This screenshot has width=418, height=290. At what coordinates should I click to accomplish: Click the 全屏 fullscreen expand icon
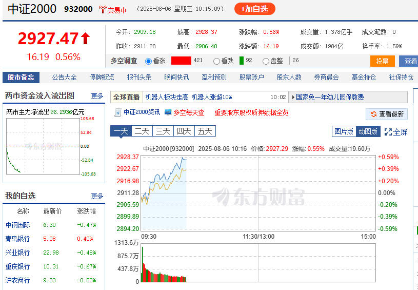click(x=388, y=132)
